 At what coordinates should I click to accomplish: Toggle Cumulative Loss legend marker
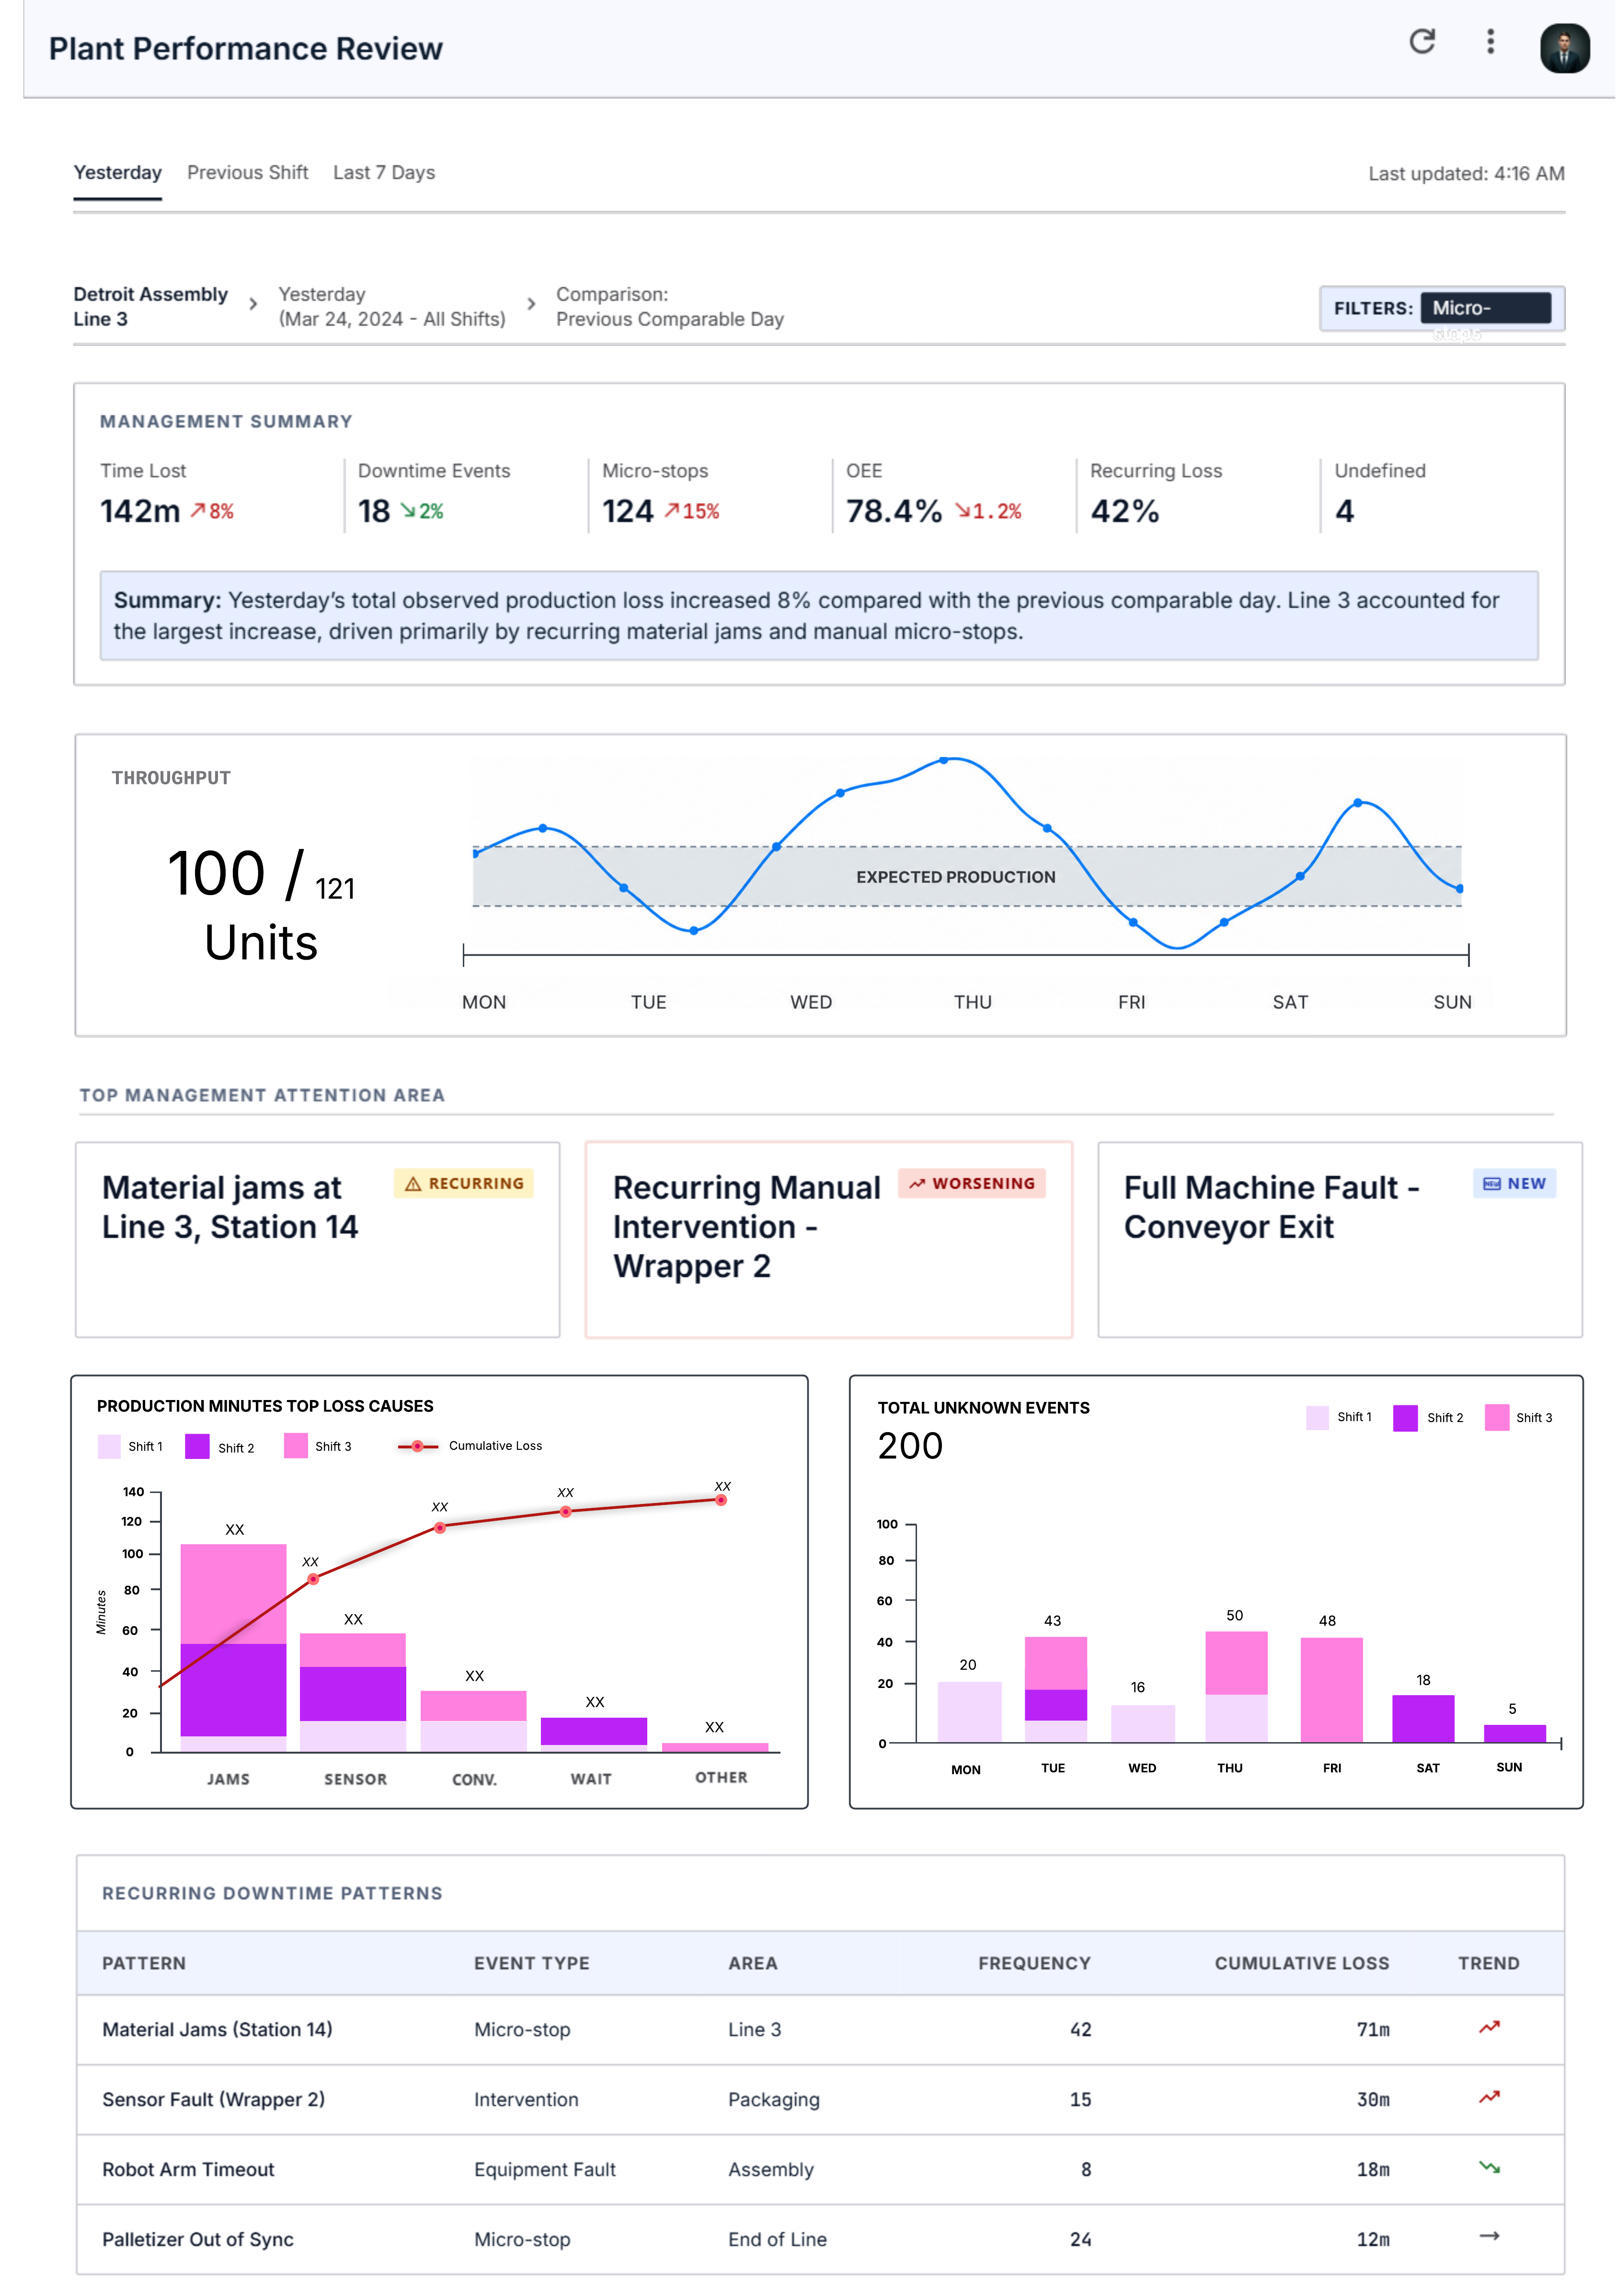[x=418, y=1446]
